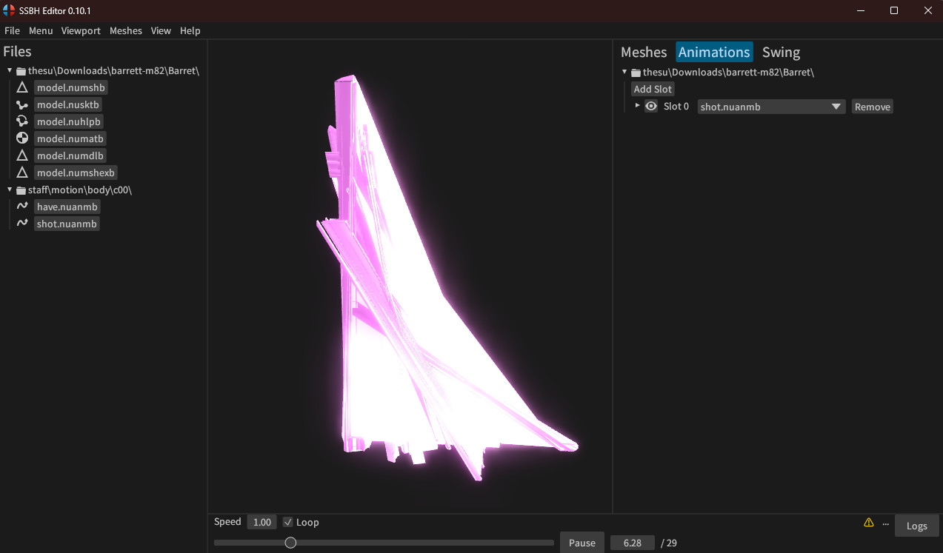Click the triangle icon beside model.numdlb

point(22,155)
